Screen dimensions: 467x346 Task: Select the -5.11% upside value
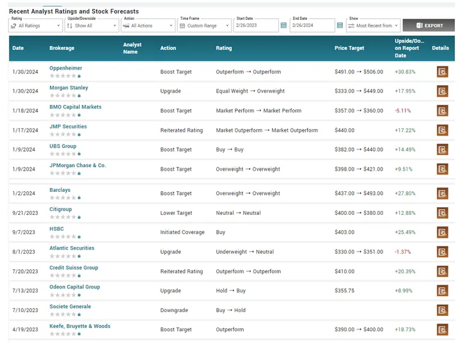pos(402,111)
